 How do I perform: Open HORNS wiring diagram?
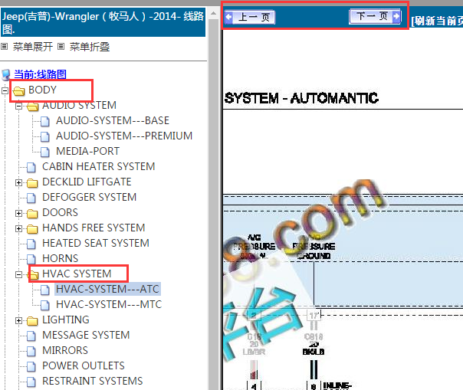point(61,259)
